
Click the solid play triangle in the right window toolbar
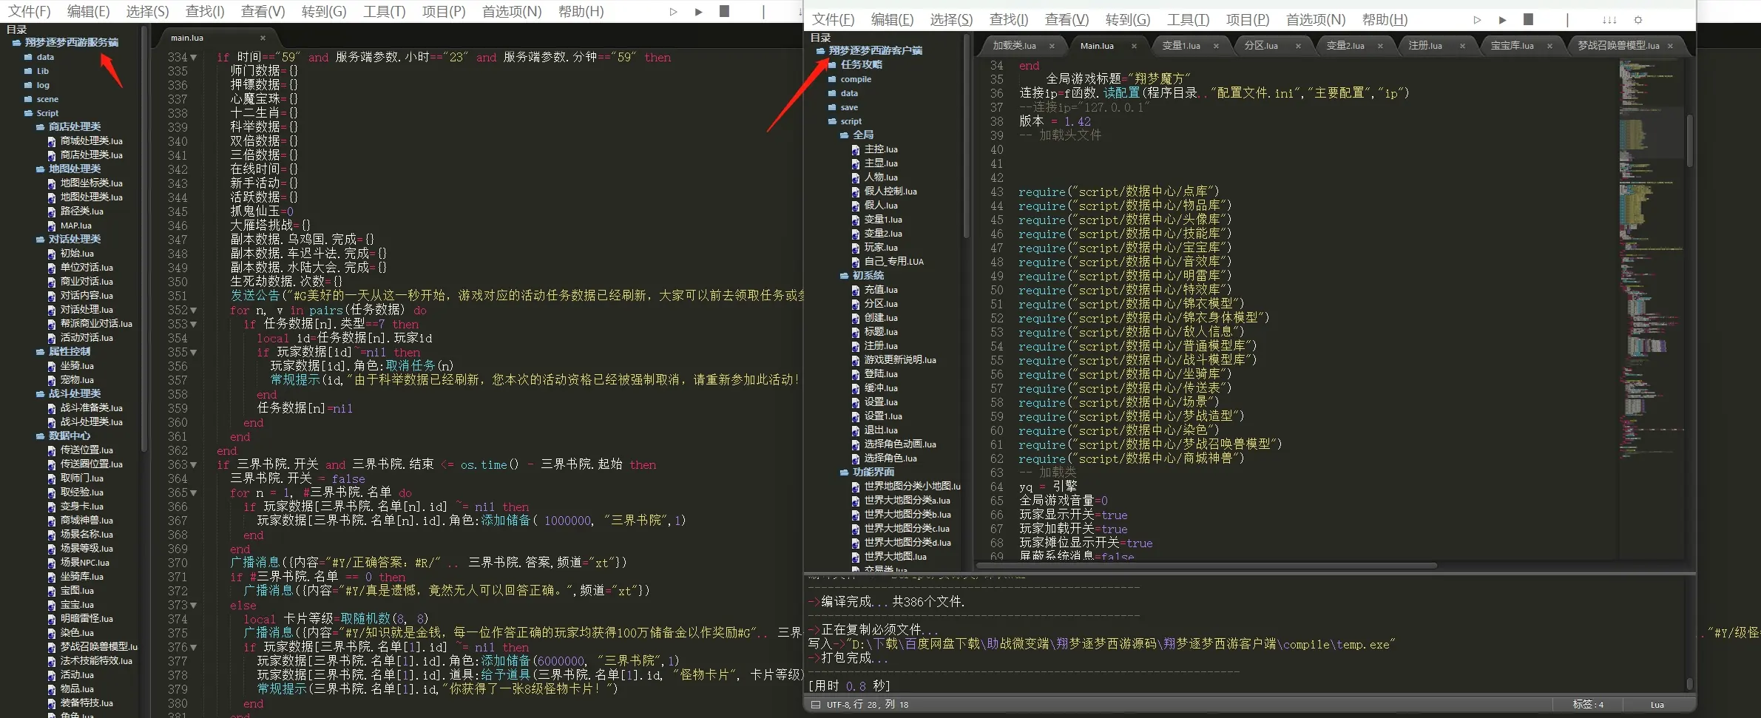coord(1502,20)
